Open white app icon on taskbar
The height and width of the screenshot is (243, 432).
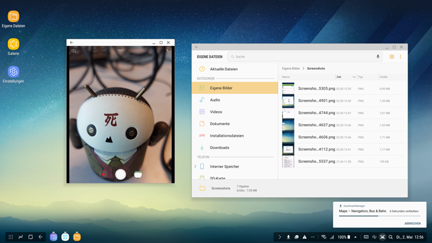(x=65, y=237)
